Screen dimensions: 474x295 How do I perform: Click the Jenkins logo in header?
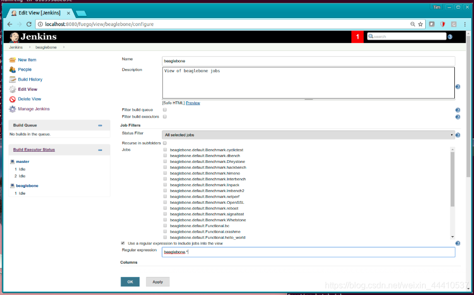(33, 37)
